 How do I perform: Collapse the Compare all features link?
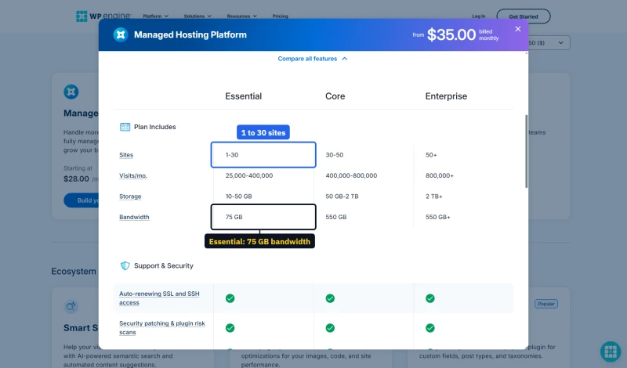[x=312, y=59]
